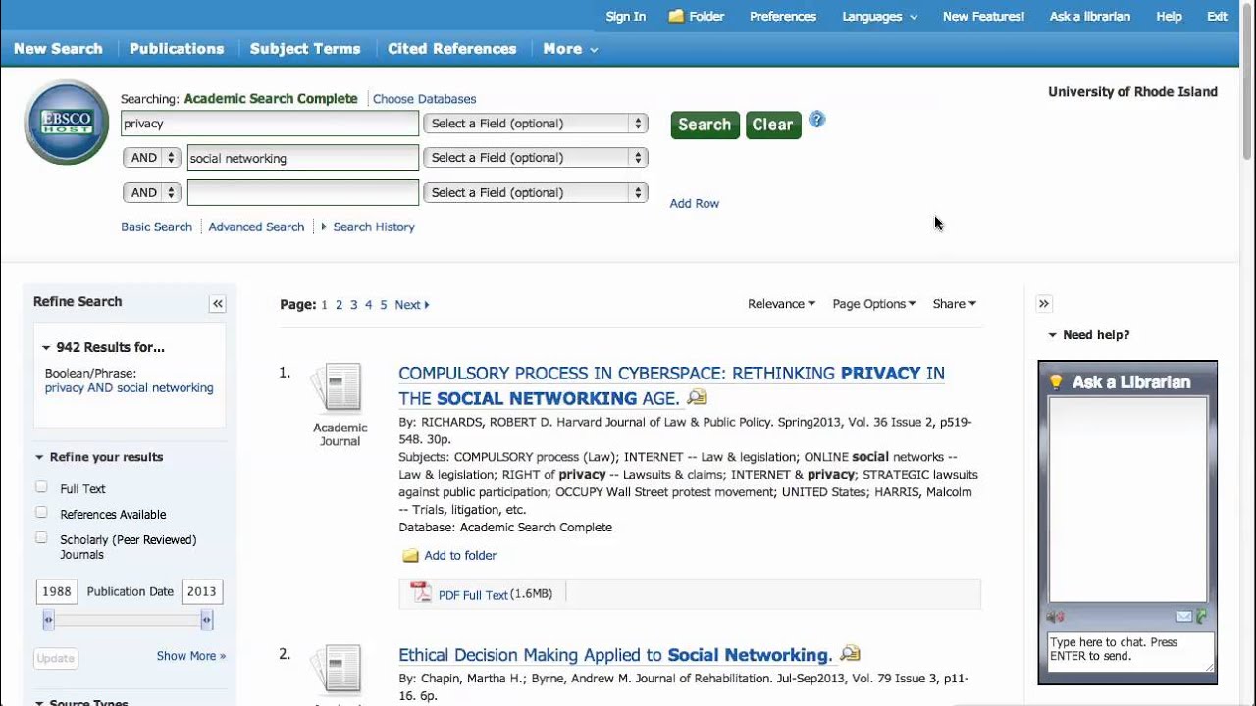Expand Search History
This screenshot has height=706, width=1256.
click(x=369, y=227)
